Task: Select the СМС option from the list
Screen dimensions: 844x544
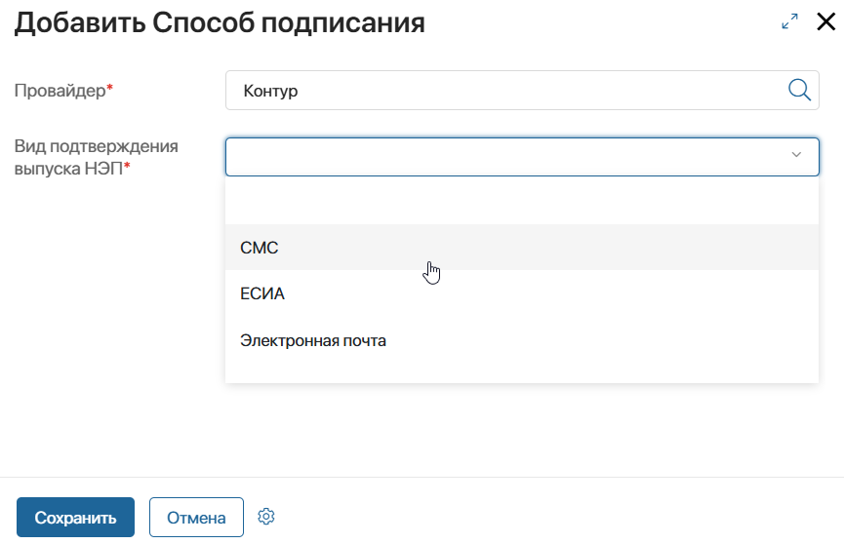Action: (x=522, y=248)
